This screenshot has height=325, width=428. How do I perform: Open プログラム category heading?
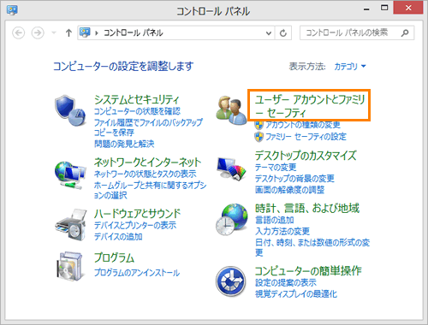tap(114, 257)
